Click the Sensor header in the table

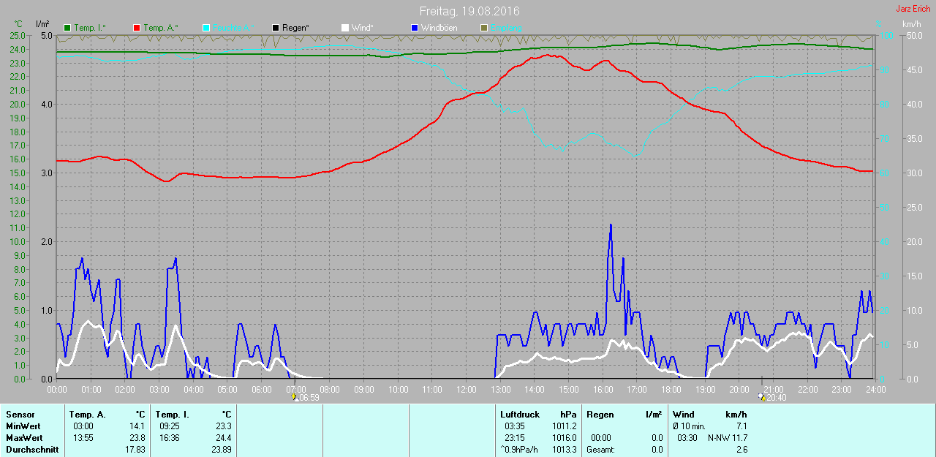[20, 415]
